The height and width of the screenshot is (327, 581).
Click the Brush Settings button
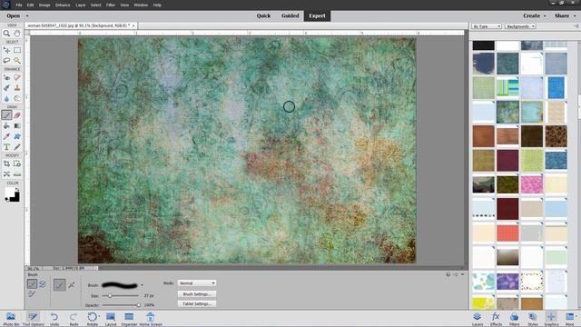tap(197, 294)
